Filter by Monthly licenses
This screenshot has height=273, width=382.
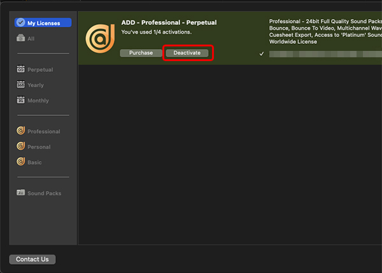tap(38, 101)
